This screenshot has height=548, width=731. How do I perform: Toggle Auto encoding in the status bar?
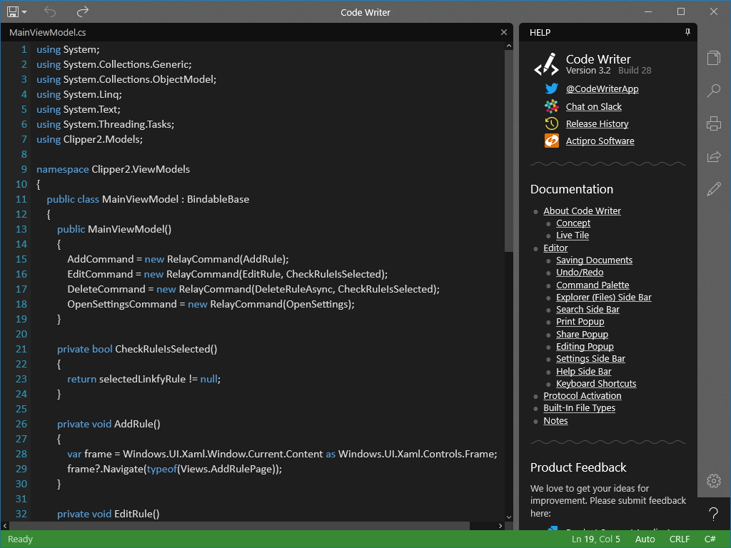click(x=645, y=539)
